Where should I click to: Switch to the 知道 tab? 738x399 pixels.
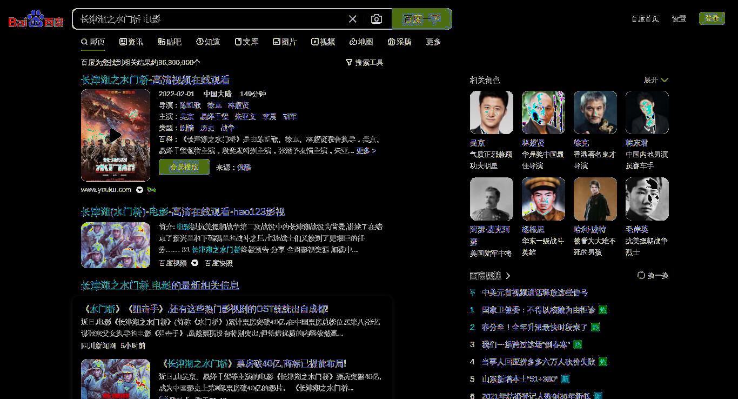tap(208, 42)
